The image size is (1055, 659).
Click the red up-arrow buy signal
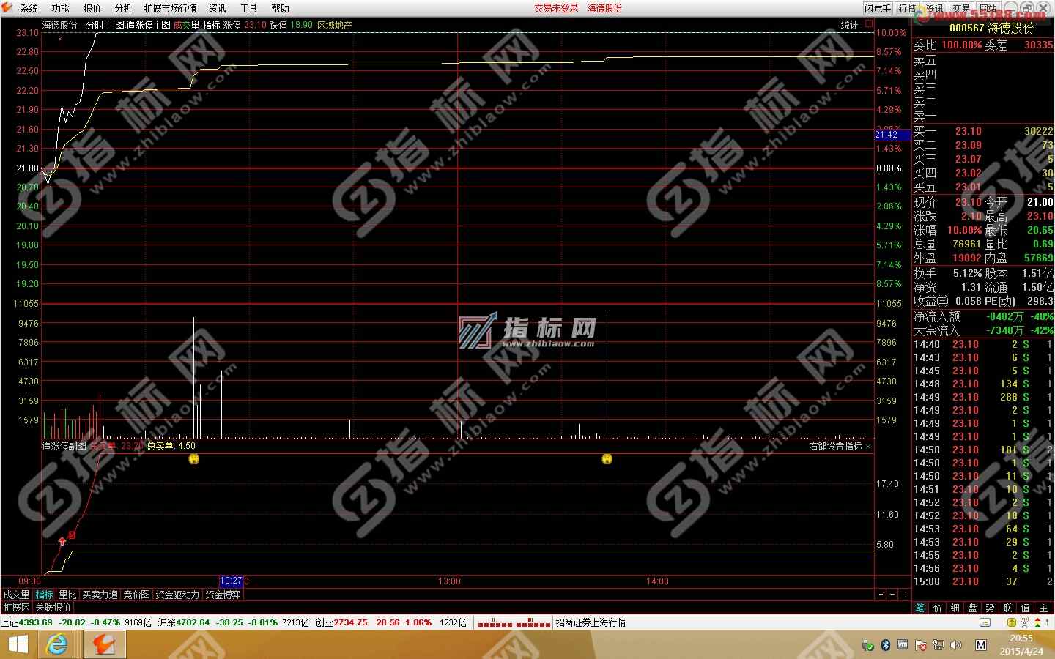pos(62,541)
